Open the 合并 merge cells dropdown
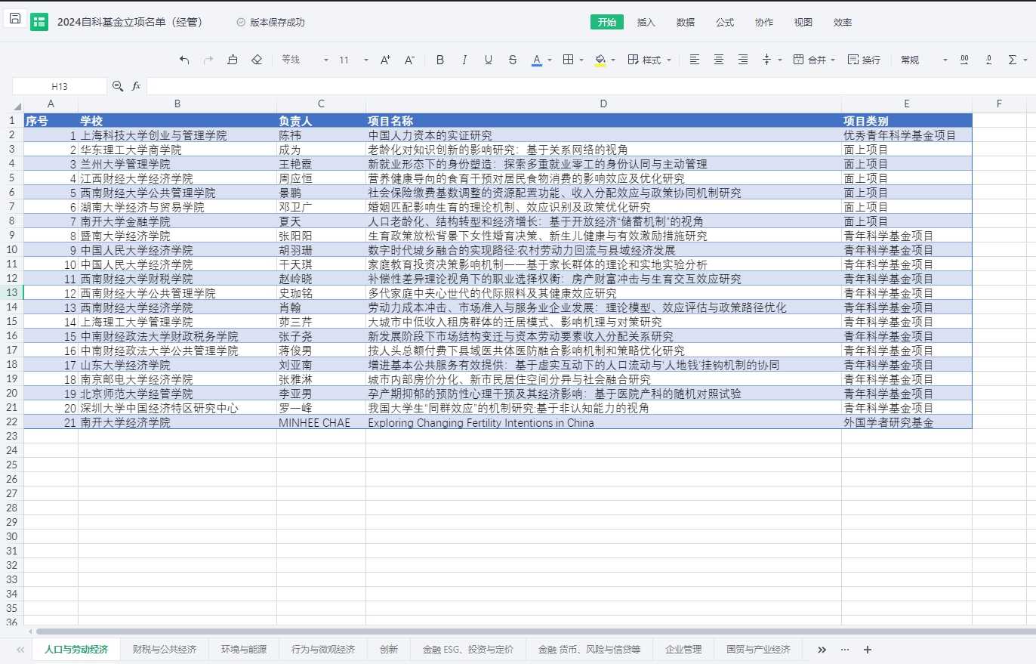This screenshot has width=1036, height=664. (815, 60)
